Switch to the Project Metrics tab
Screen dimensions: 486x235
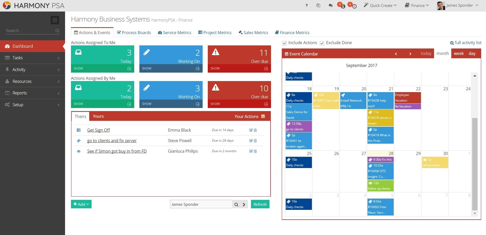tap(215, 33)
